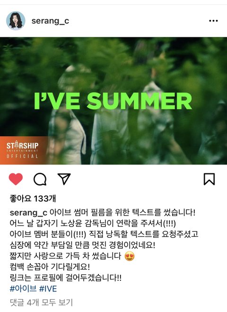The height and width of the screenshot is (312, 227).
Task: View list of 좋아요 133개 likes
Action: coord(33,199)
